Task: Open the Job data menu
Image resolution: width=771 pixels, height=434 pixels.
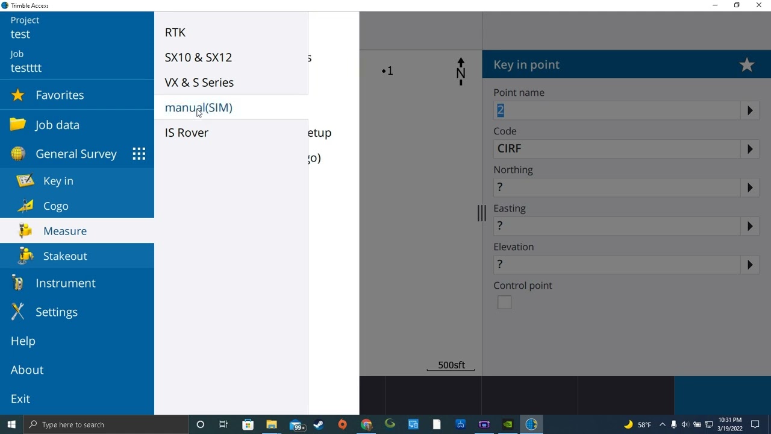Action: coord(77,125)
